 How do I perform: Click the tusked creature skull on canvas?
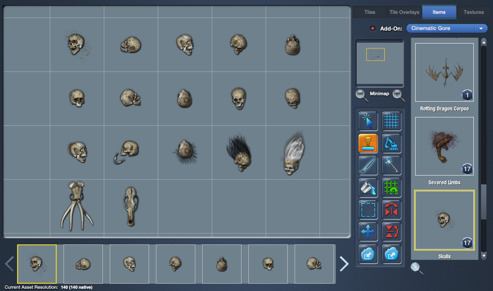[77, 206]
